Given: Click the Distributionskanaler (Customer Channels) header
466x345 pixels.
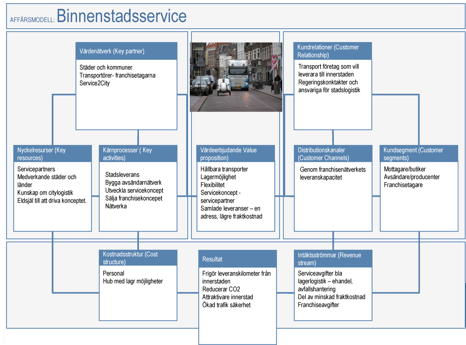Looking at the screenshot, I should point(333,154).
